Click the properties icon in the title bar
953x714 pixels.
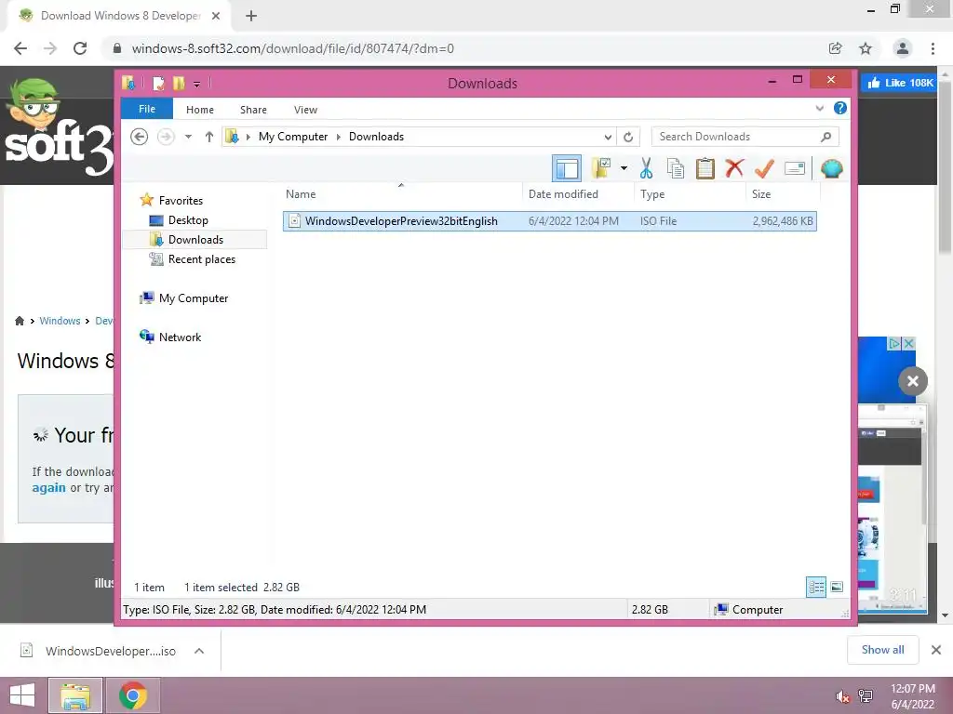coord(158,83)
